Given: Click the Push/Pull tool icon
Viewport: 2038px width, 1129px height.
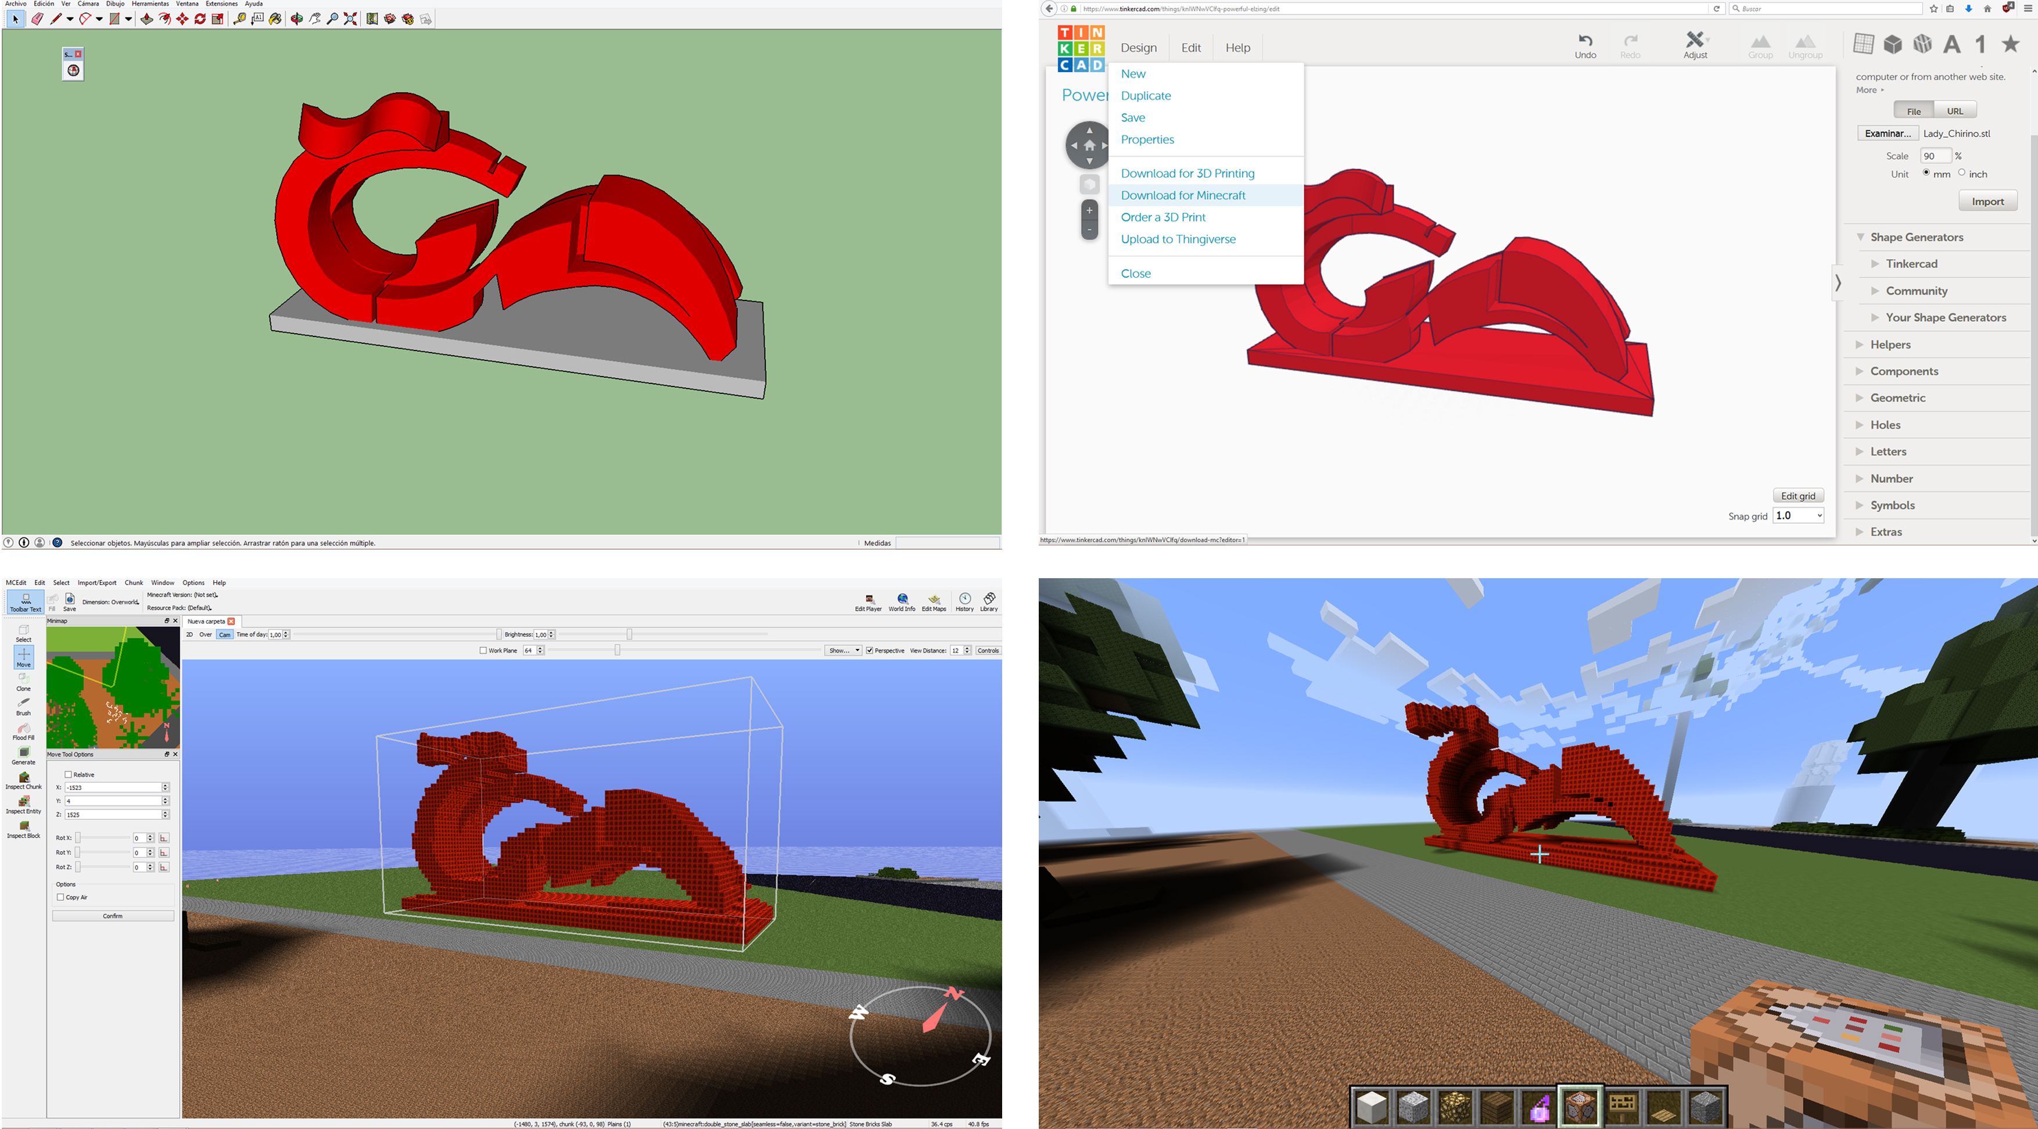Looking at the screenshot, I should pyautogui.click(x=146, y=19).
